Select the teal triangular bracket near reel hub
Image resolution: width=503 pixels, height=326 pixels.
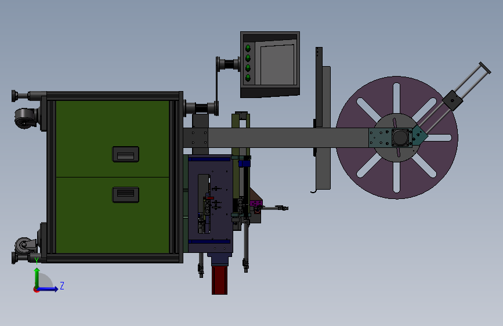pyautogui.click(x=419, y=135)
